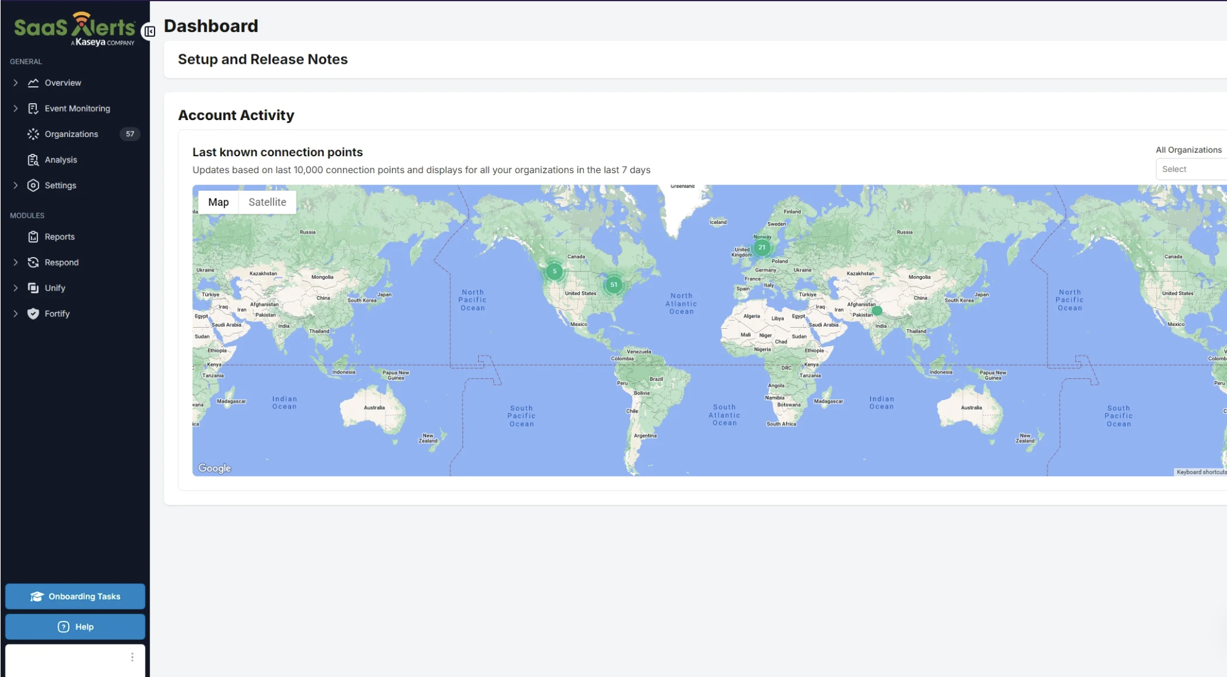Expand the Settings chevron
1227x677 pixels.
click(x=16, y=185)
